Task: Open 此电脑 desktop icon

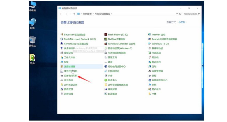Action: (x=33, y=6)
